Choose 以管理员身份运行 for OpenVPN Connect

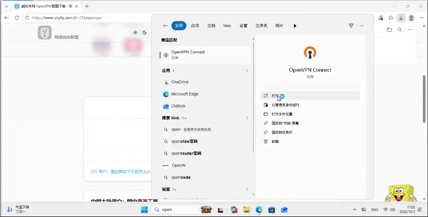[310, 105]
